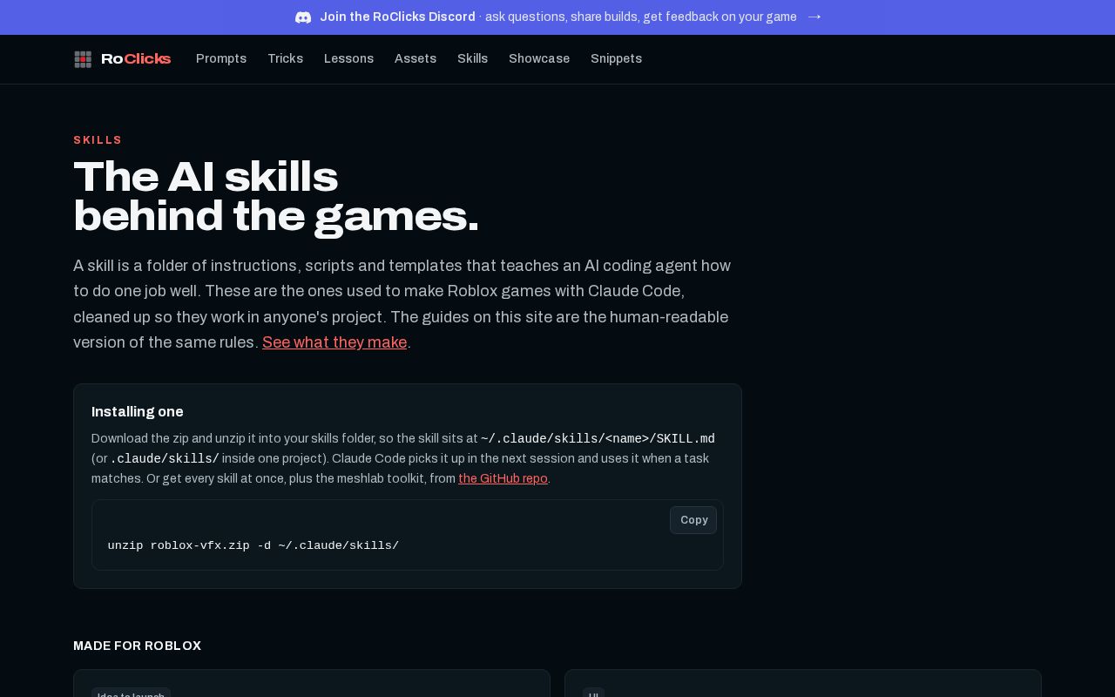Click the Installing one heading
This screenshot has width=1115, height=697.
(138, 411)
